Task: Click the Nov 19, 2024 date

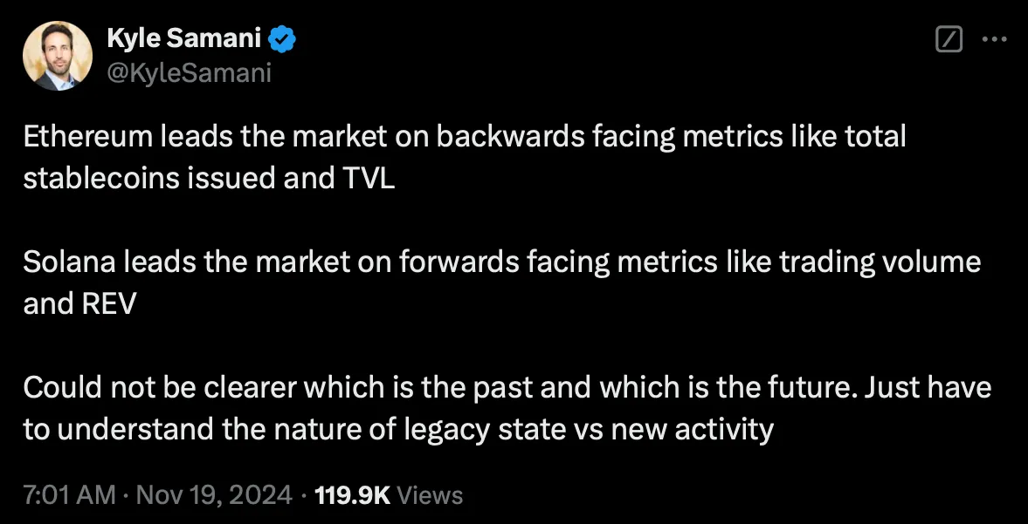Action: pyautogui.click(x=213, y=495)
